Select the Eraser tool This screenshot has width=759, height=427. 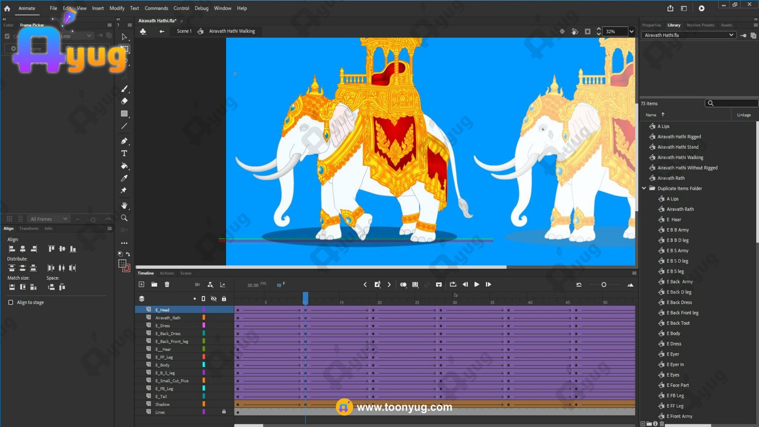point(124,101)
